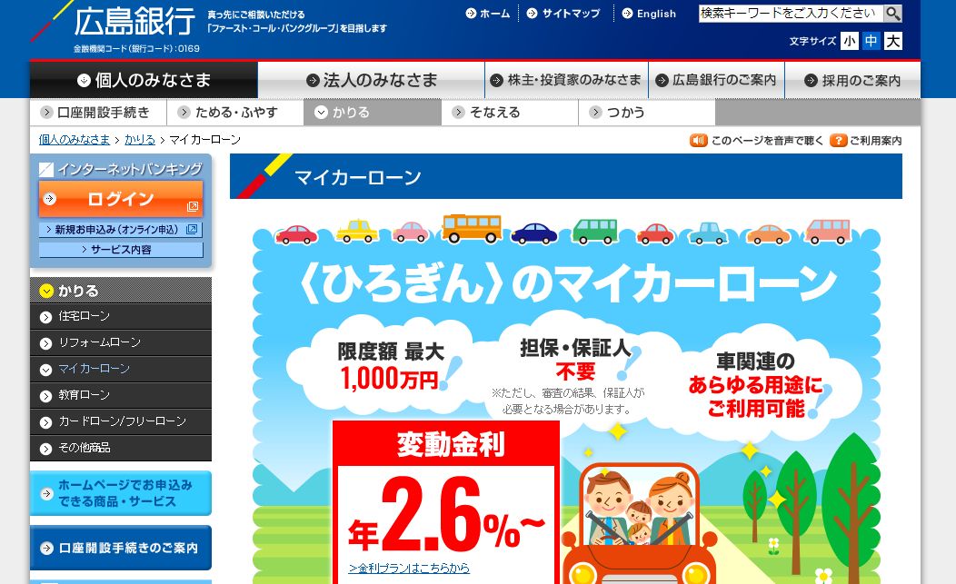Screen dimensions: 956x584
Task: Open the 法人のみなさま tab
Action: pyautogui.click(x=372, y=80)
